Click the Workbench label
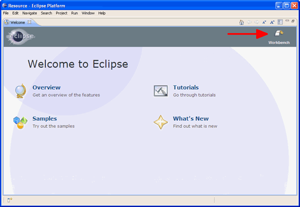This screenshot has width=300, height=207. click(x=279, y=43)
